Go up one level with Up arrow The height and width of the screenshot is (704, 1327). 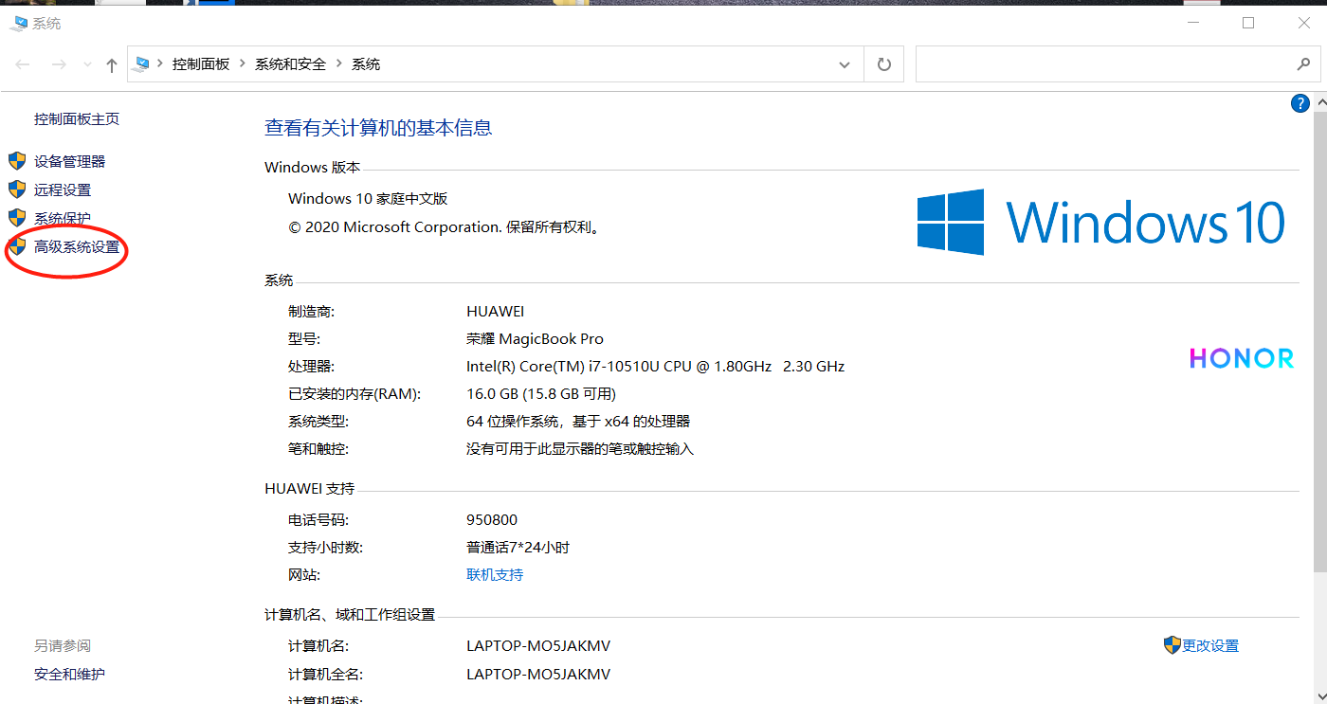click(112, 64)
